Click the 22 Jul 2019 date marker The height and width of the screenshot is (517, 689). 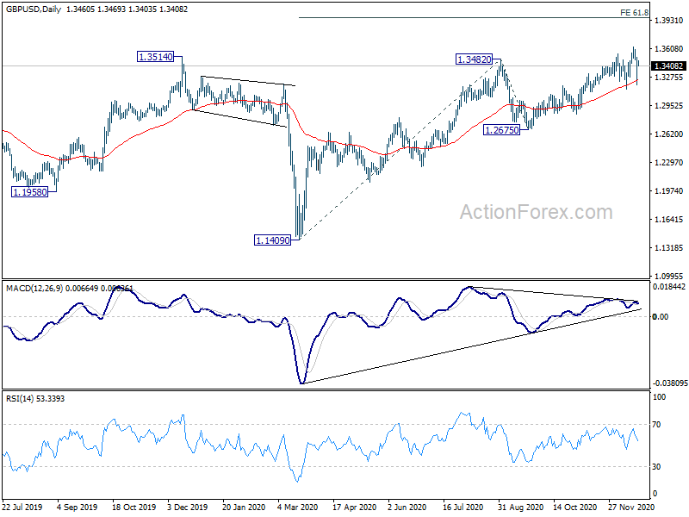[22, 507]
